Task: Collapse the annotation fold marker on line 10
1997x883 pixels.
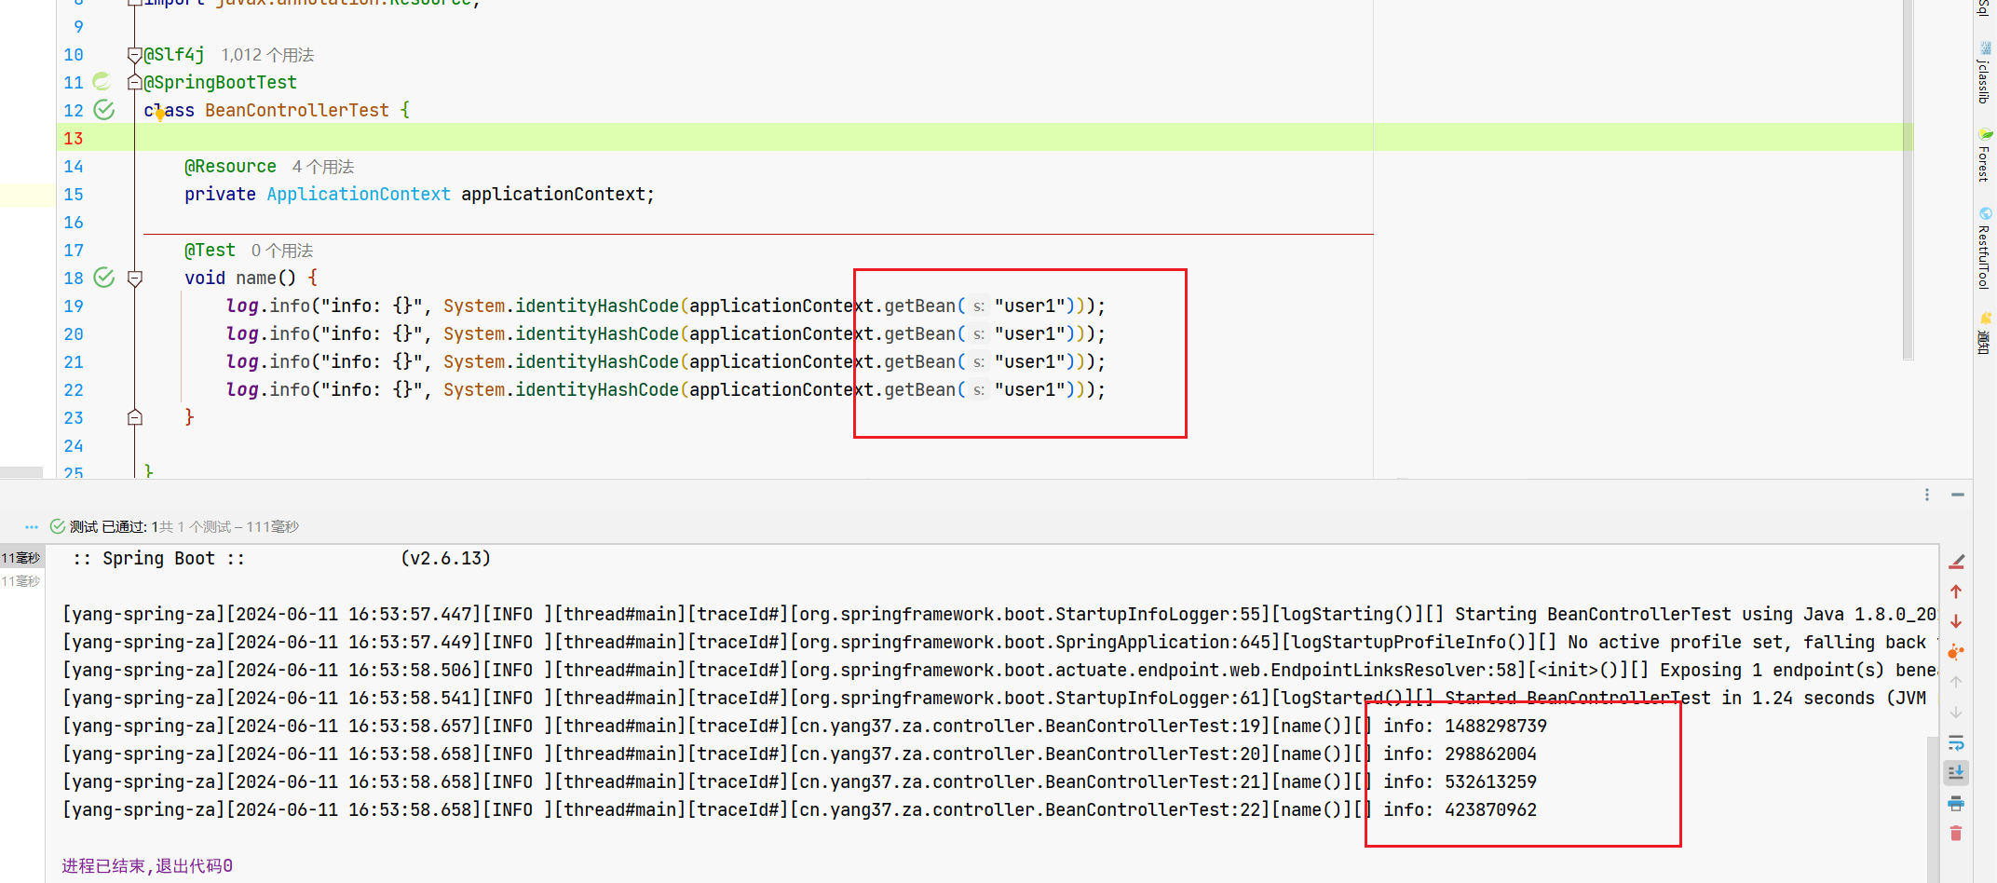Action: (135, 55)
